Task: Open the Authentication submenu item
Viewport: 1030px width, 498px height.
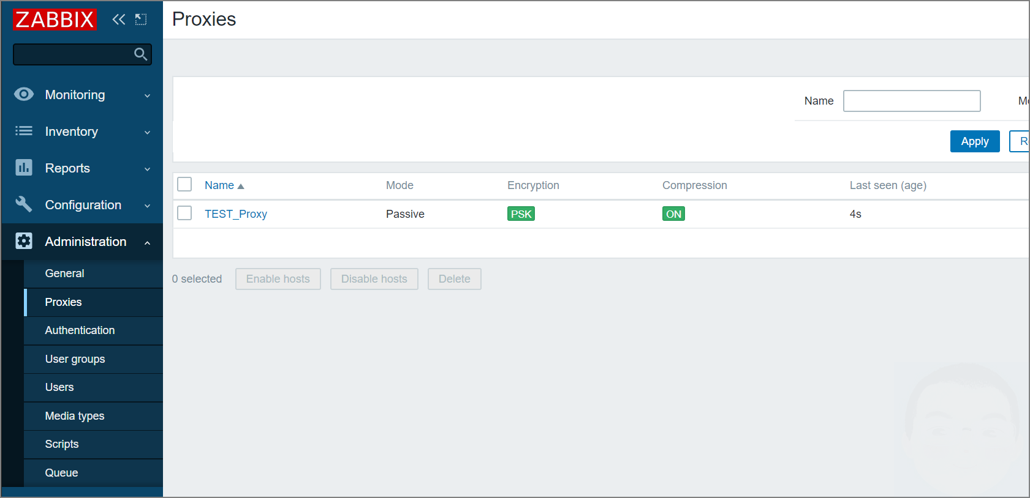Action: [x=80, y=330]
